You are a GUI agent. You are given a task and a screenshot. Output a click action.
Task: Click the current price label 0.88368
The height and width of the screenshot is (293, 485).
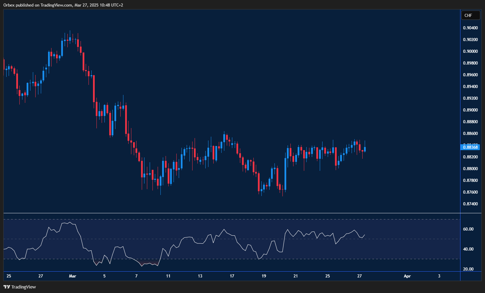pos(470,147)
